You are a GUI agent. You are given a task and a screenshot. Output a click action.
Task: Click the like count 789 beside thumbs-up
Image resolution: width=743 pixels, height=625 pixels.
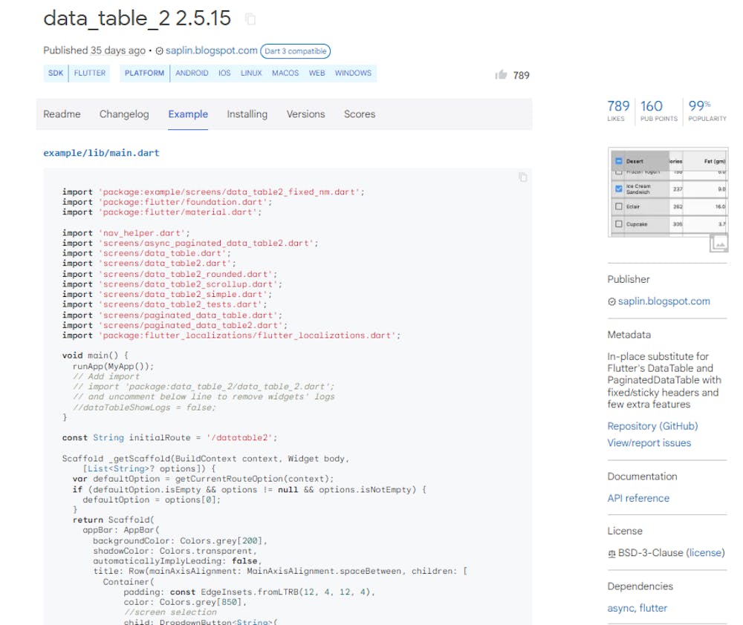(522, 75)
